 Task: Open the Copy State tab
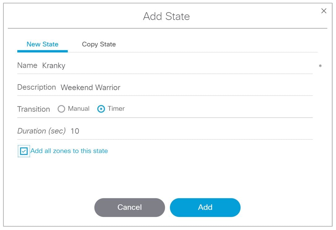click(x=99, y=44)
